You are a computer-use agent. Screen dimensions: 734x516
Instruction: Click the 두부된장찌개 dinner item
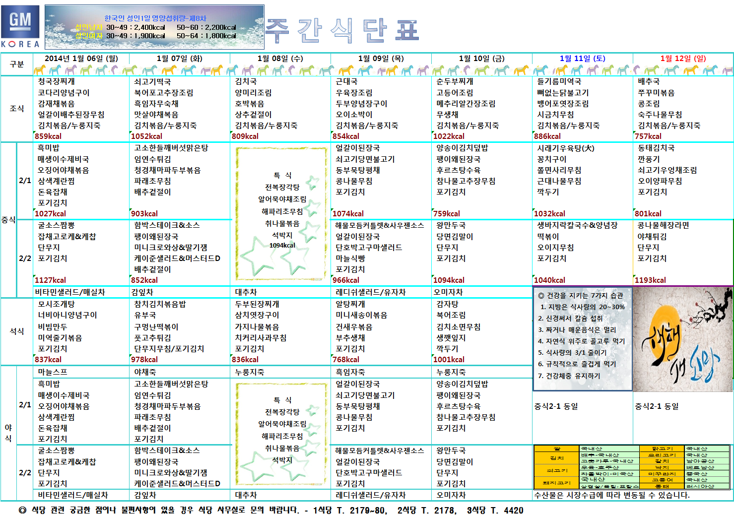[257, 304]
